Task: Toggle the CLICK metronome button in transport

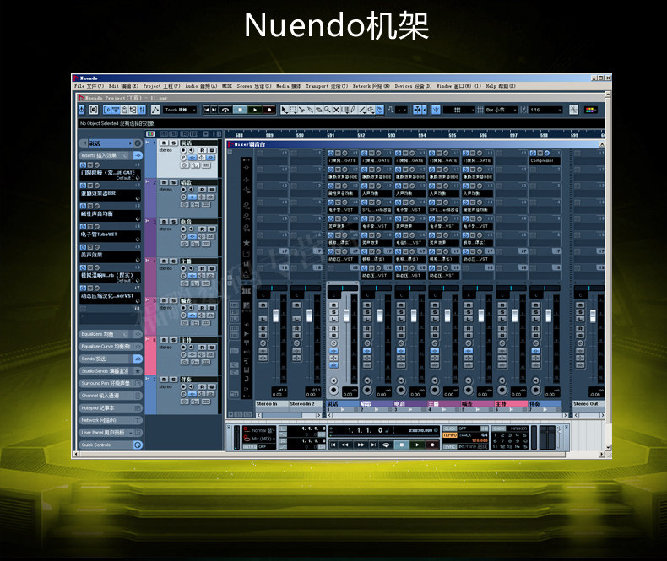Action: click(450, 429)
